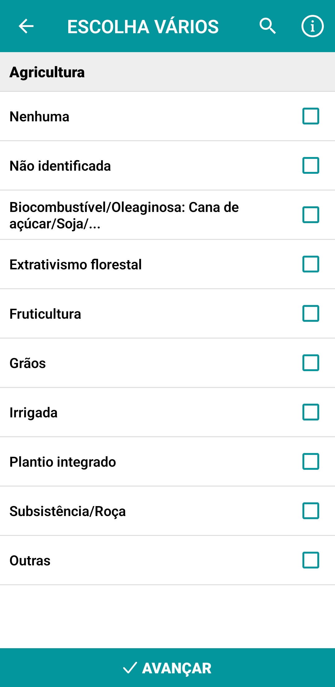Check the Fruticultura checkbox
Screen dimensions: 335x687
[310, 313]
